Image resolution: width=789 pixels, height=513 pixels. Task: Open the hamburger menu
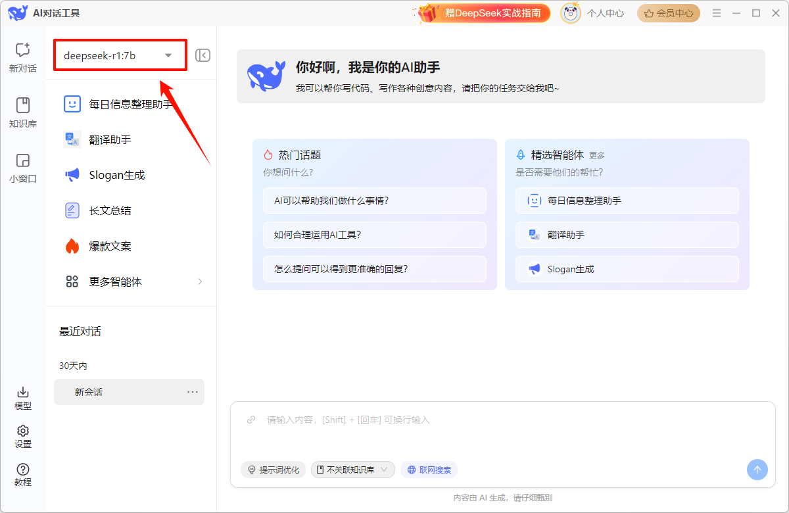coord(716,12)
